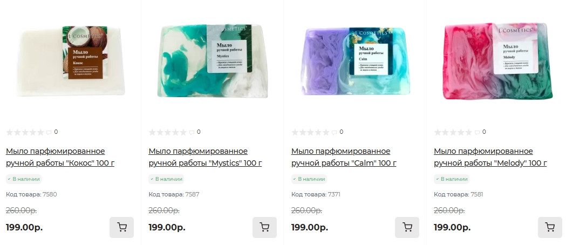Screen dimensions: 566x245
Task: View the white Кокос soap product image
Action: point(71,60)
